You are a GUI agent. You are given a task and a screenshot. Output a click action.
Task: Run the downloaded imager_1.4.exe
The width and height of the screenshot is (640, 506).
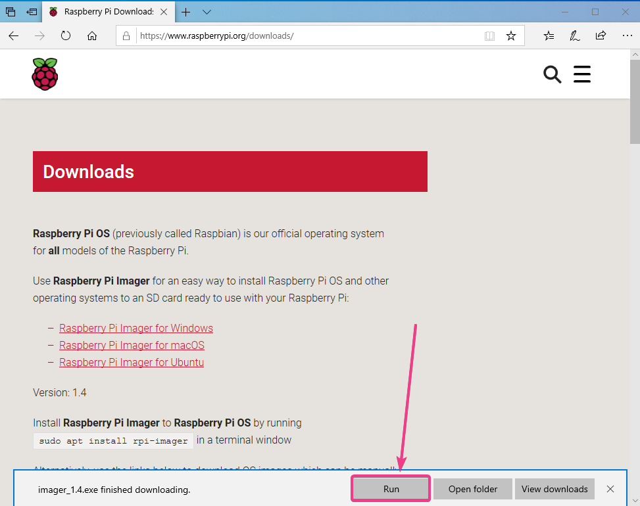click(x=391, y=489)
